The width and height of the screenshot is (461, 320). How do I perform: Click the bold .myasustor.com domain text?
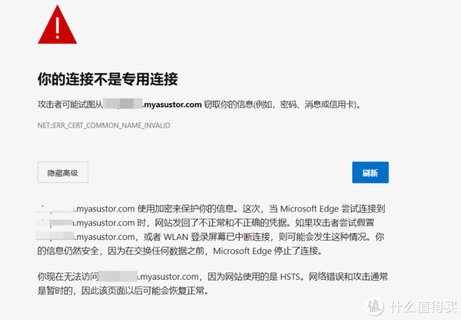(x=172, y=104)
